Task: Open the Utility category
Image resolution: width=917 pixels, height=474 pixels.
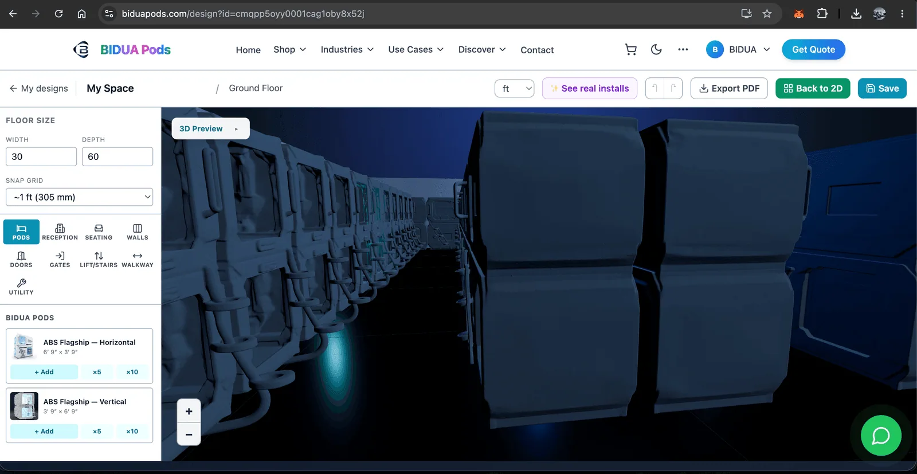Action: pos(21,287)
